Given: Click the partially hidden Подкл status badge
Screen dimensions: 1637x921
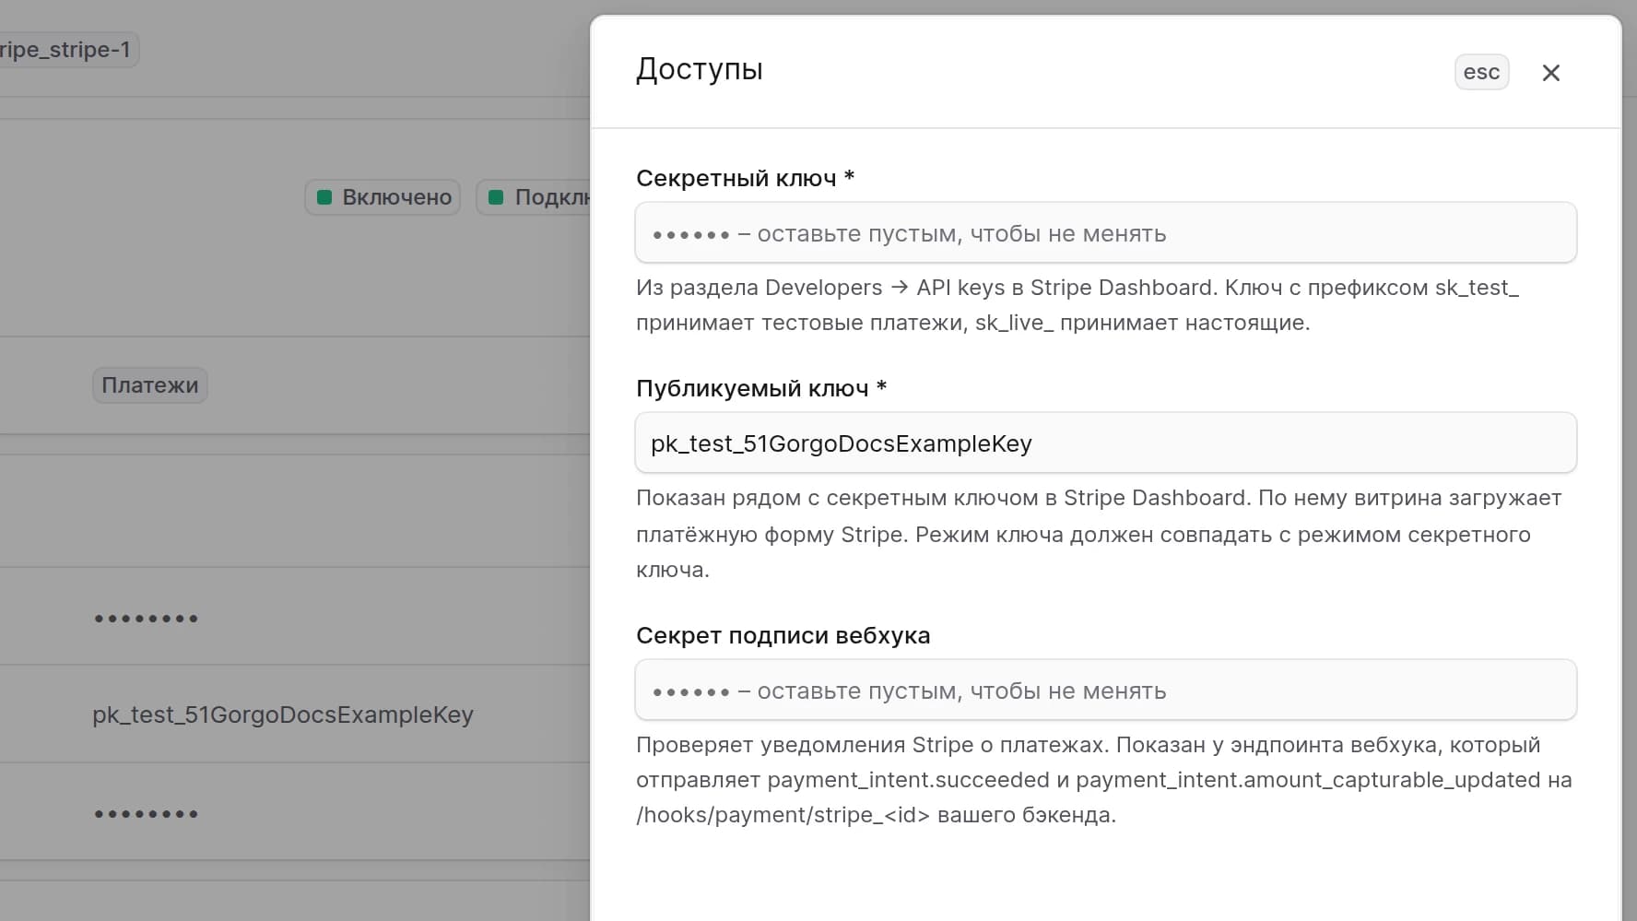Looking at the screenshot, I should coord(533,197).
